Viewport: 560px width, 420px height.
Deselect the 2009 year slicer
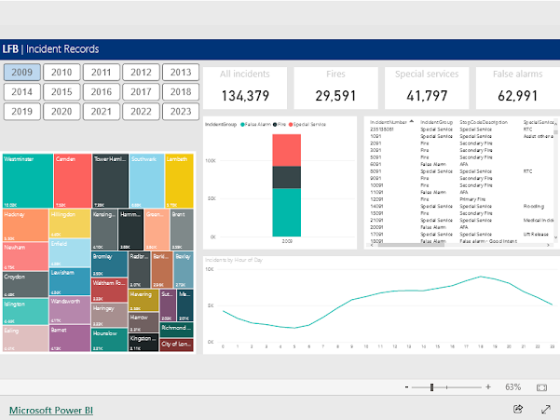click(22, 73)
